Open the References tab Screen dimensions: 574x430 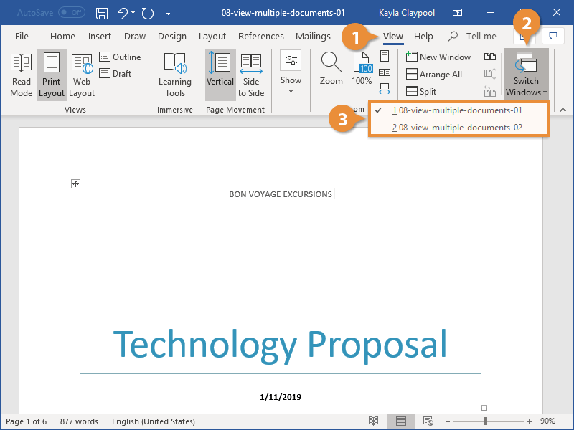tap(260, 37)
